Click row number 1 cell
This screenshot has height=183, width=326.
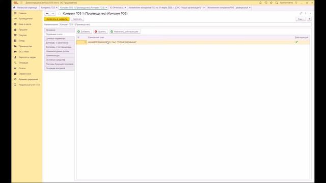(x=81, y=42)
